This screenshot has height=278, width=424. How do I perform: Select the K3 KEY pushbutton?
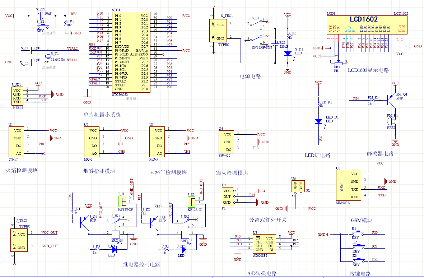358,260
